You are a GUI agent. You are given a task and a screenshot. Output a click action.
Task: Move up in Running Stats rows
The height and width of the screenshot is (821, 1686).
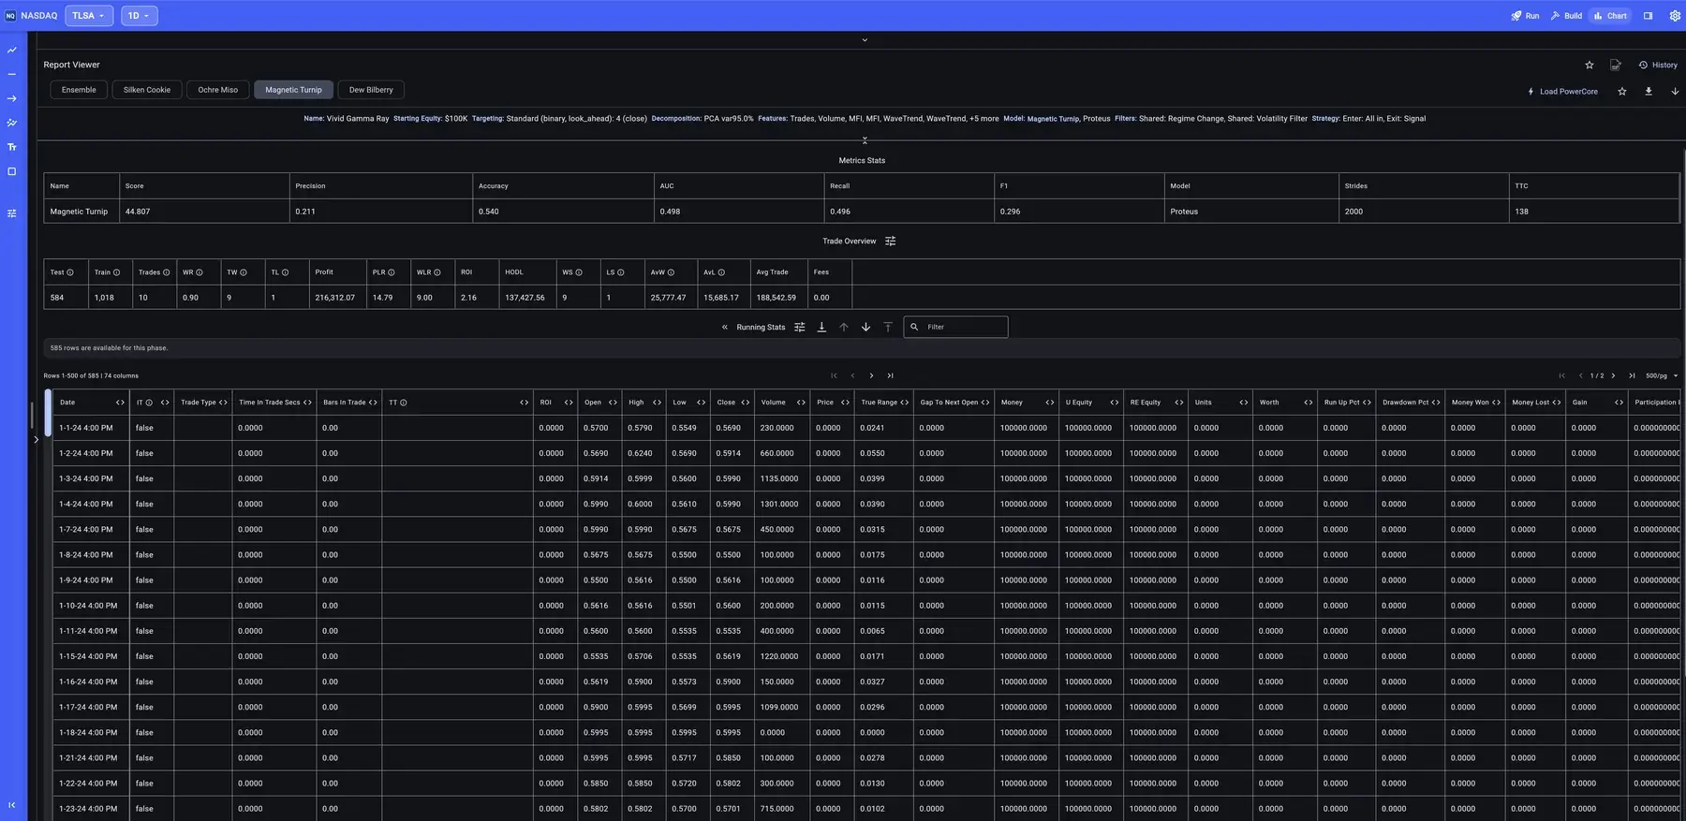(x=844, y=327)
